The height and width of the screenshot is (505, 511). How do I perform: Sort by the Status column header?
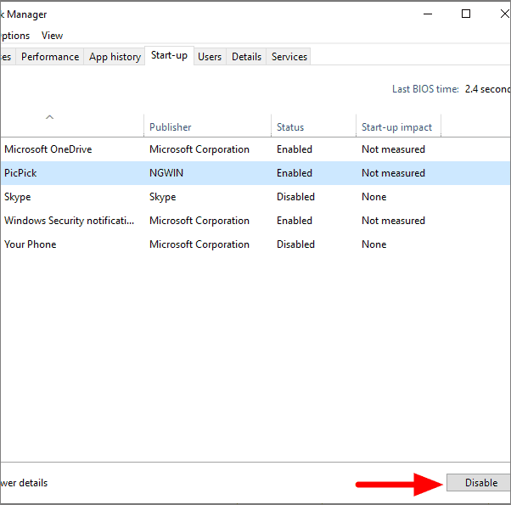313,126
